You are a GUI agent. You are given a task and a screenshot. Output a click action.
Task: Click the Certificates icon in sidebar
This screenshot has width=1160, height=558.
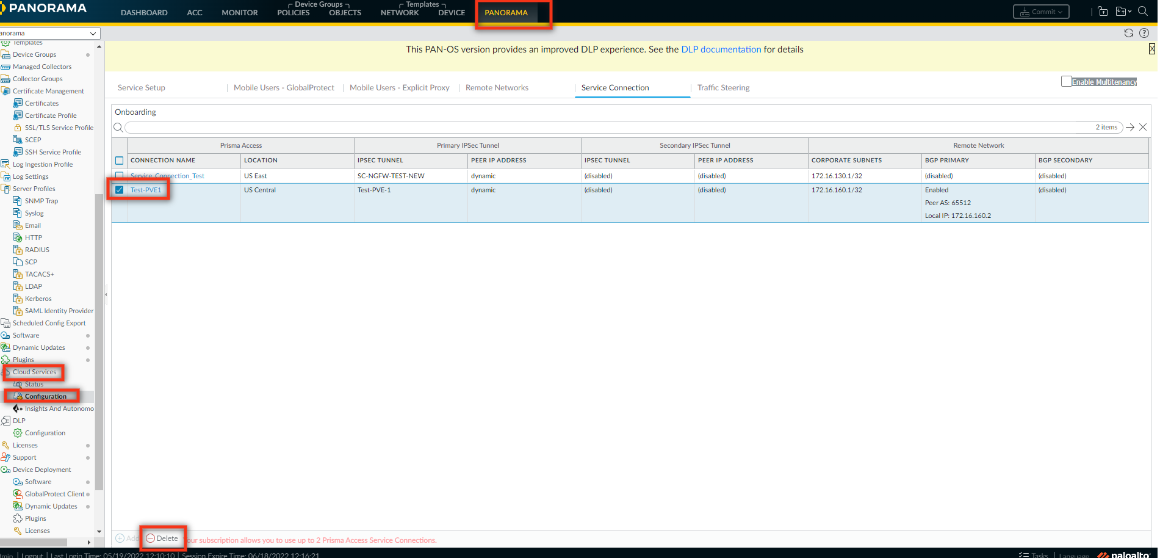(18, 103)
